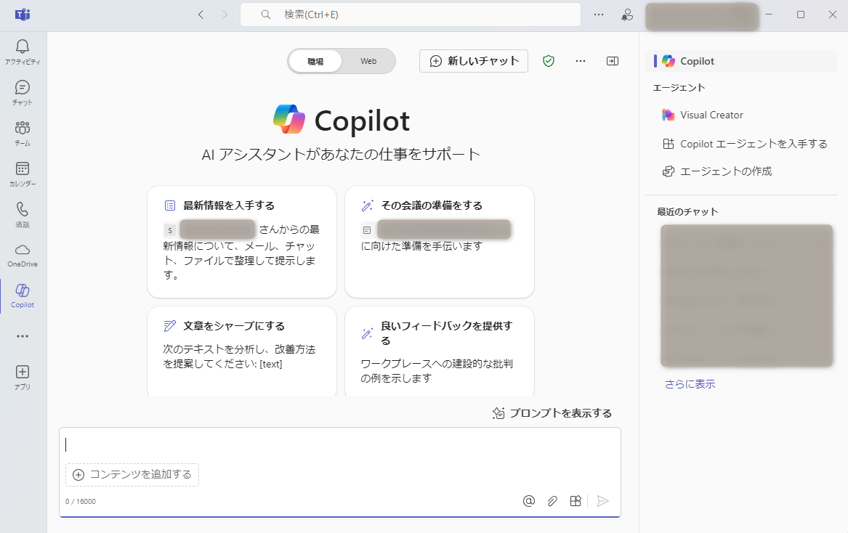Click the Visual Creator agent icon
The height and width of the screenshot is (533, 848).
click(668, 115)
